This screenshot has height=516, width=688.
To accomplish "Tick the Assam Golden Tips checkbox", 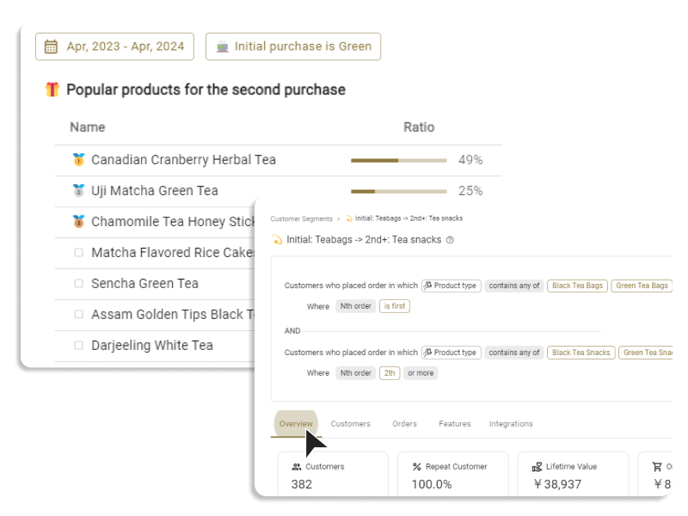I will [78, 315].
